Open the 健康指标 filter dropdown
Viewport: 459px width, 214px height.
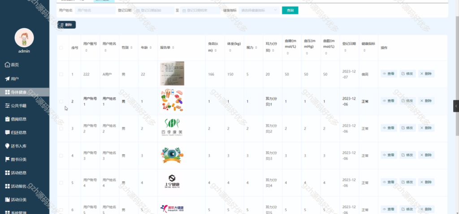pos(259,10)
